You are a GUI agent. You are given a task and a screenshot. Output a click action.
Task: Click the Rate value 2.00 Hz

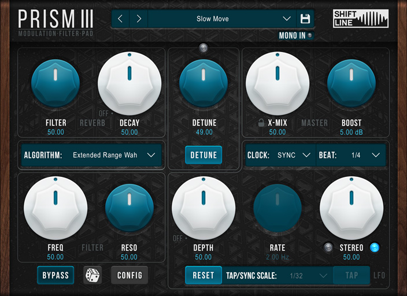(x=277, y=257)
